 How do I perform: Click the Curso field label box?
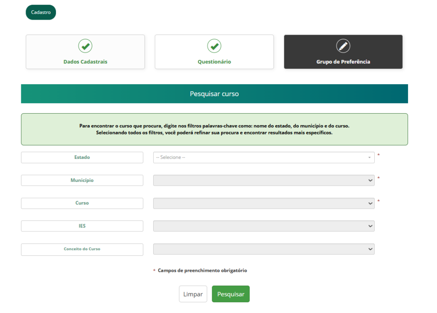[x=82, y=203]
